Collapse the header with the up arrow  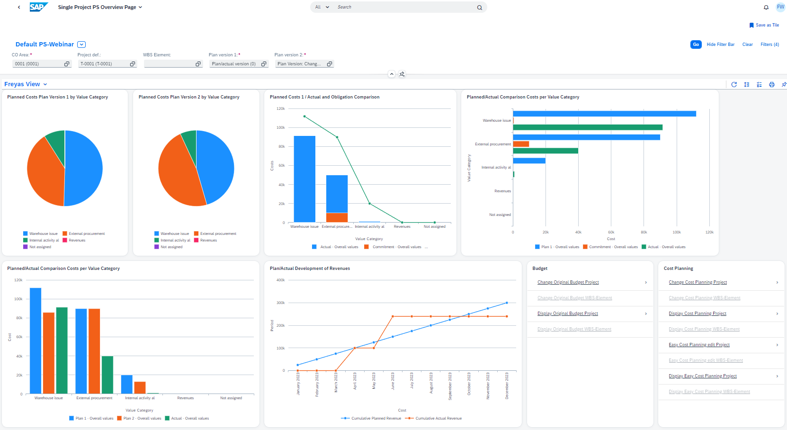[x=392, y=74]
